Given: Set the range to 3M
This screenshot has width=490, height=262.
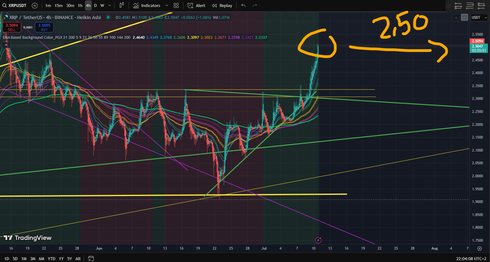Looking at the screenshot, I should coord(33,259).
